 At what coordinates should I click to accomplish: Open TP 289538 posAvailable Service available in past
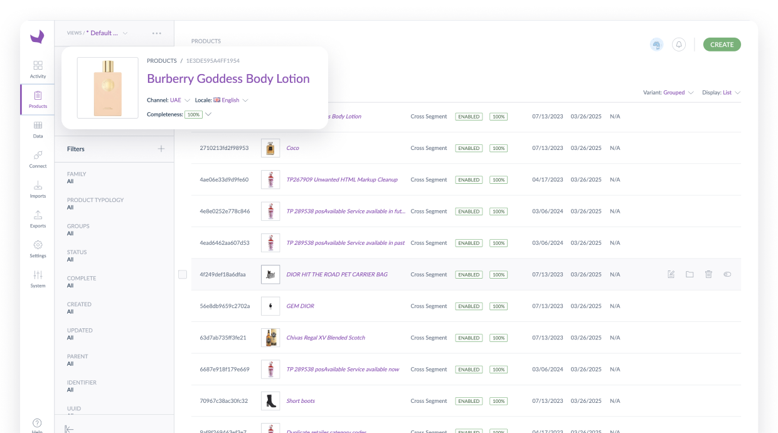click(x=345, y=243)
